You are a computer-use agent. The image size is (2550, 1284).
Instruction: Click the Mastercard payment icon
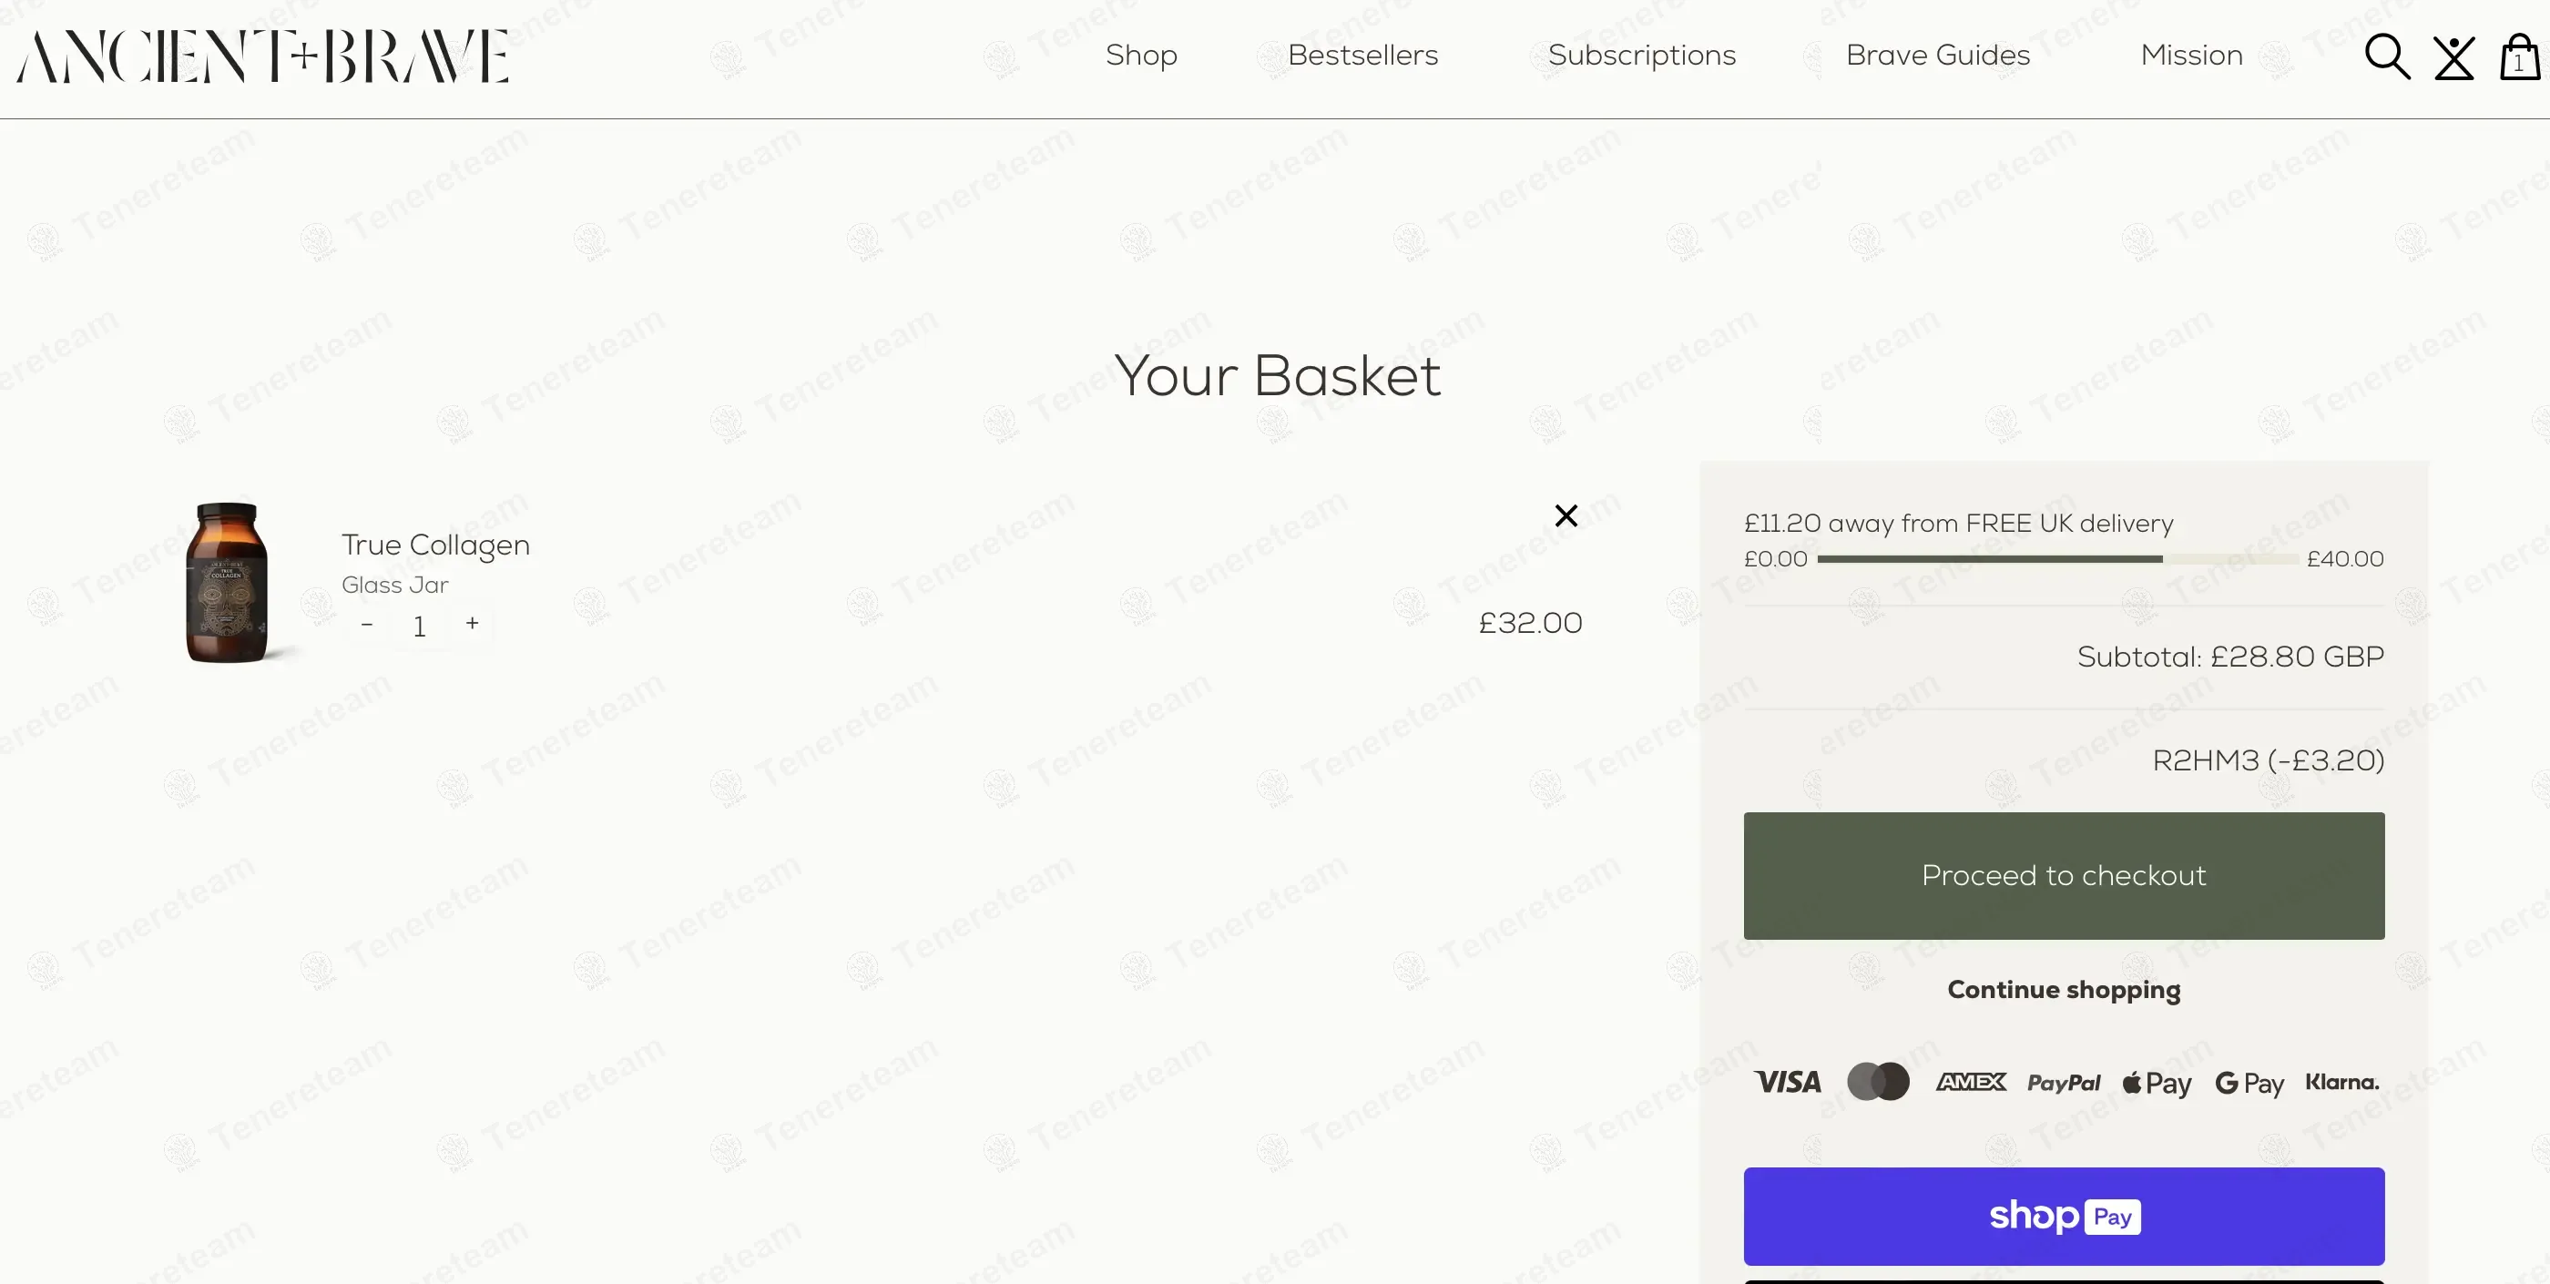(x=1878, y=1081)
